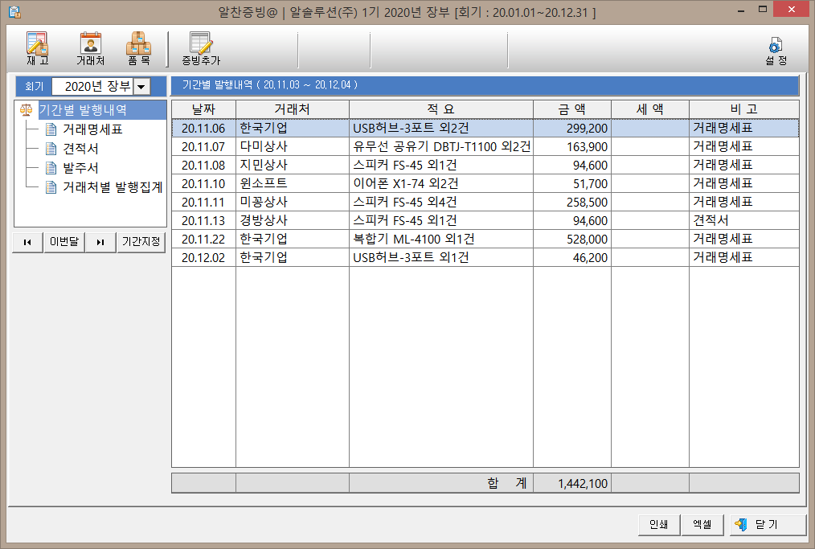Select the 미꽁상사 client cell
815x549 pixels.
coord(292,203)
